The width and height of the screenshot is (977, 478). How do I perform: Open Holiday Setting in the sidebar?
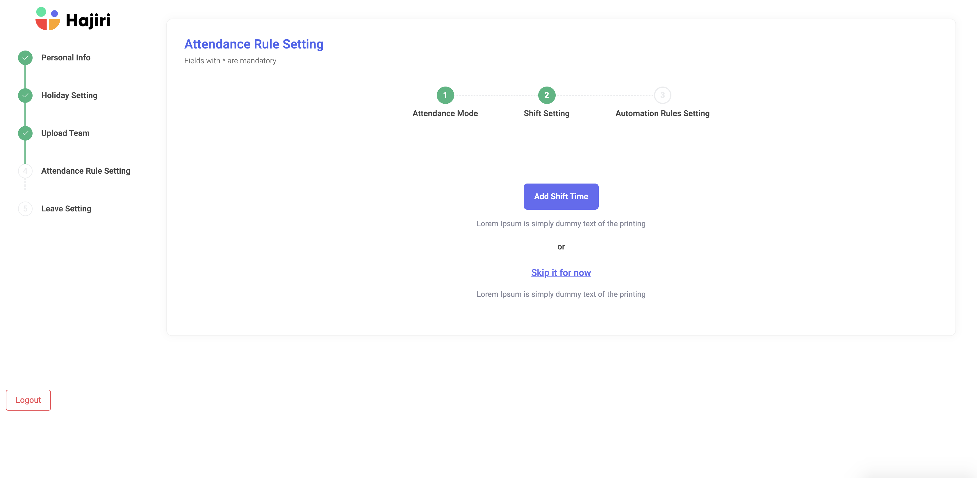[69, 96]
